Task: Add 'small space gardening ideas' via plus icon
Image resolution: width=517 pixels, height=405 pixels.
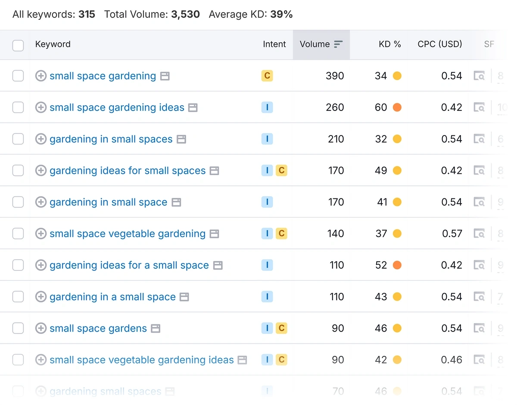Action: click(40, 107)
